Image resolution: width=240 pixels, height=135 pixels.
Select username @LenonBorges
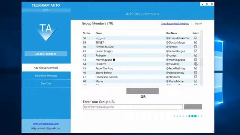[x=175, y=51]
